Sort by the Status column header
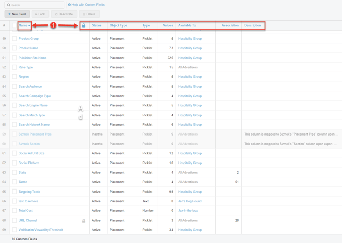The height and width of the screenshot is (243, 342). (96, 25)
